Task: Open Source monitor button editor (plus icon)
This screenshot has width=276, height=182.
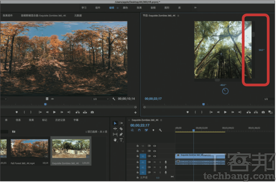Action: pos(135,112)
